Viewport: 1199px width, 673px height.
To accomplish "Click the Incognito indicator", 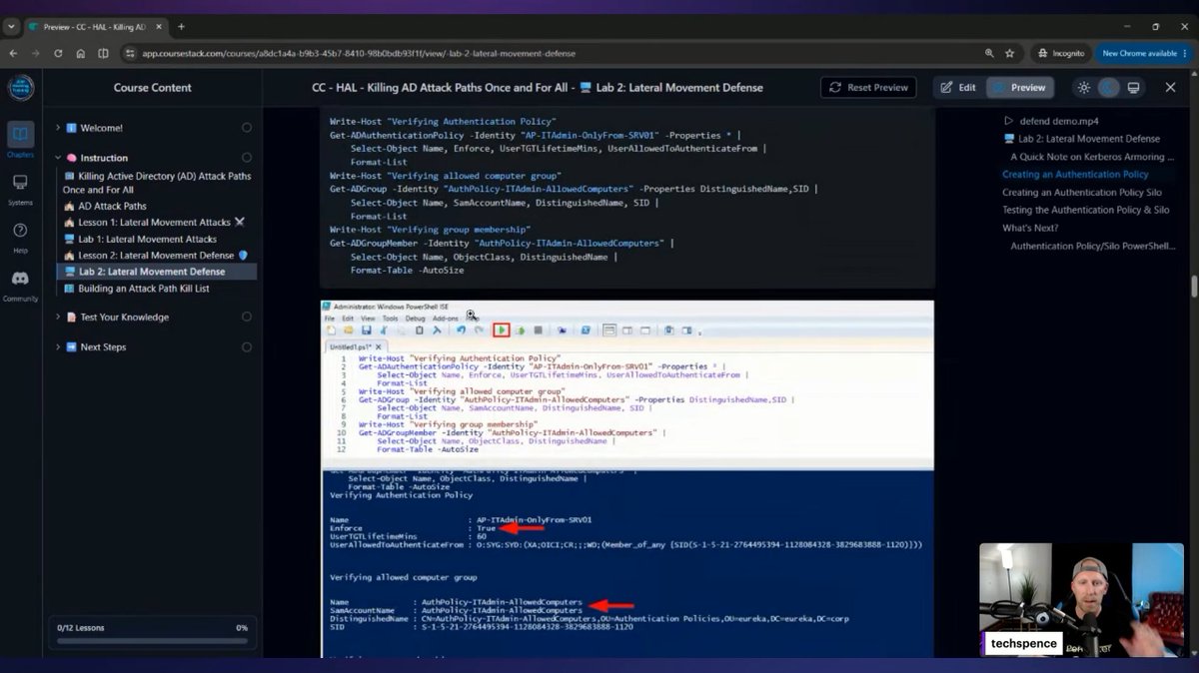I will 1059,53.
